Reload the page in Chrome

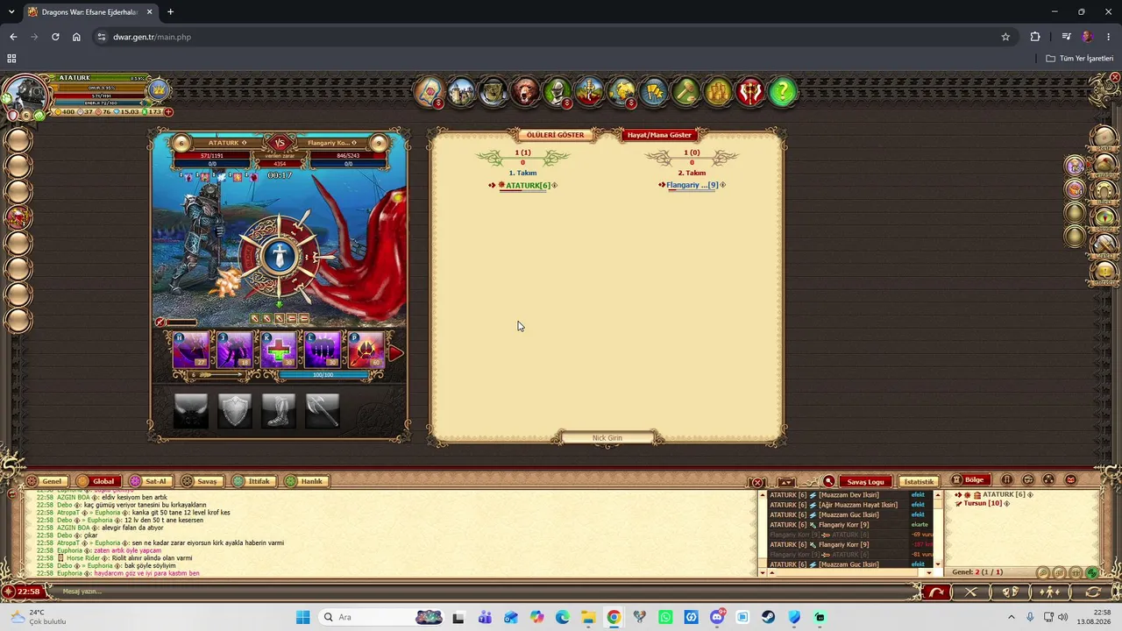55,37
